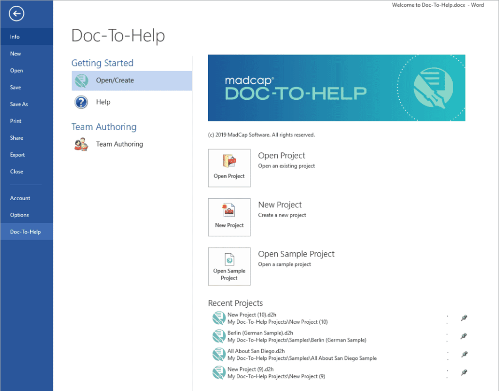The height and width of the screenshot is (391, 499).
Task: Open recent project All About San Diego.d2h
Action: click(x=256, y=351)
